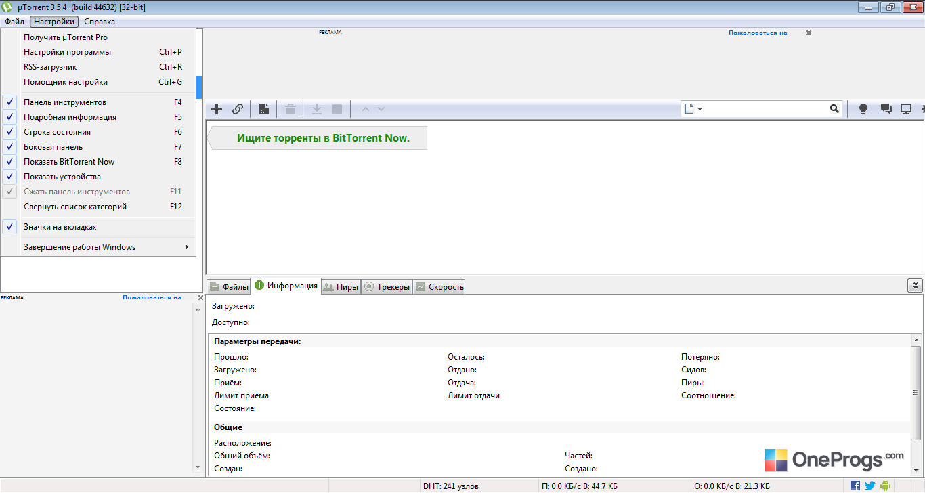Click the 'Параметры передачи:' section header
This screenshot has height=493, width=925.
click(257, 341)
